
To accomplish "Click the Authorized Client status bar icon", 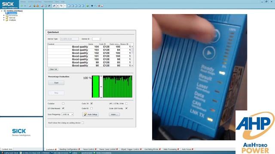I will point(3,153).
